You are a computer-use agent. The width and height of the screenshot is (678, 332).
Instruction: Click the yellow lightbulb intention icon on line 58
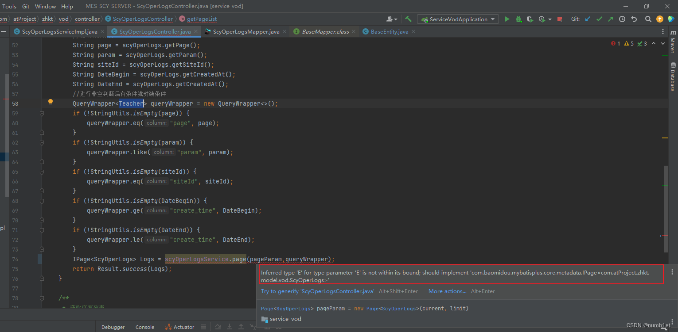tap(51, 102)
